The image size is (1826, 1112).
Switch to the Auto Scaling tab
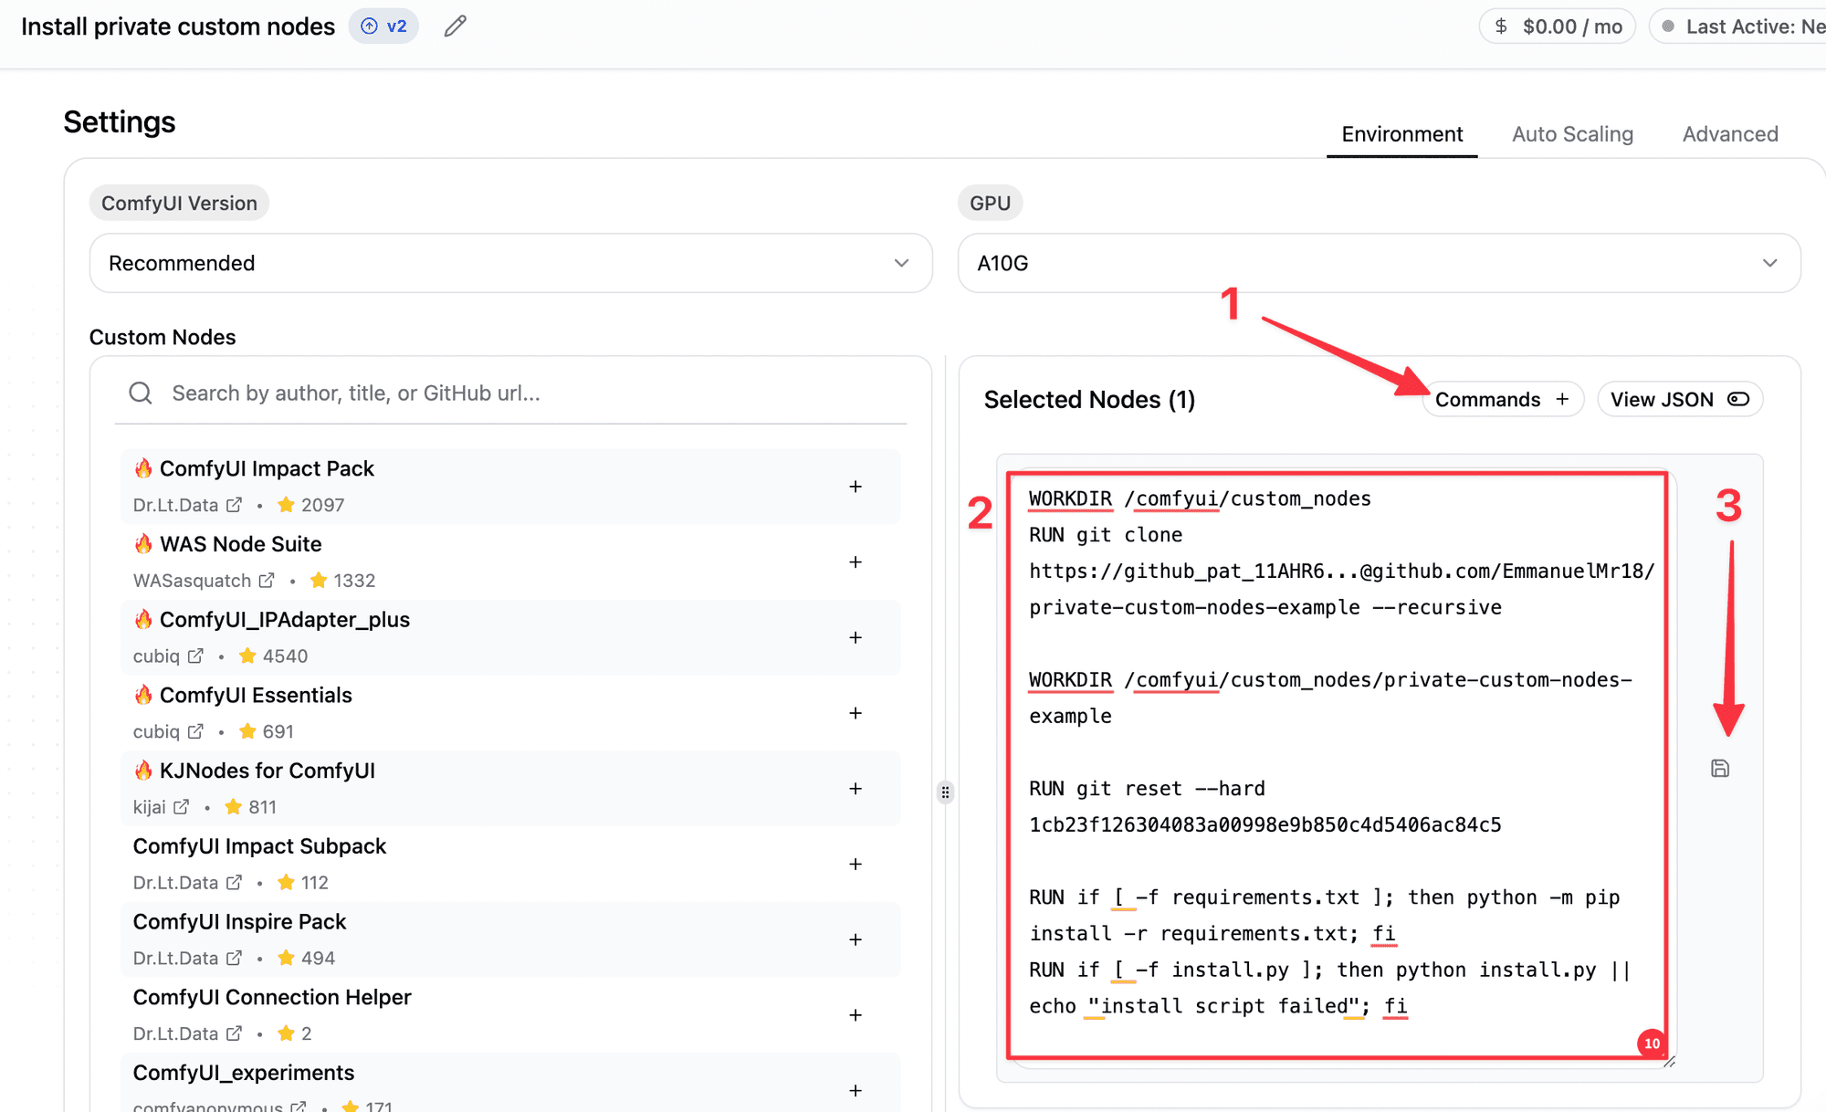[1572, 133]
